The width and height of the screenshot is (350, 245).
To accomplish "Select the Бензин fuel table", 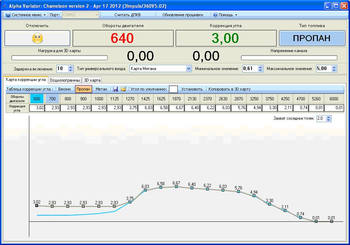I will coord(64,89).
